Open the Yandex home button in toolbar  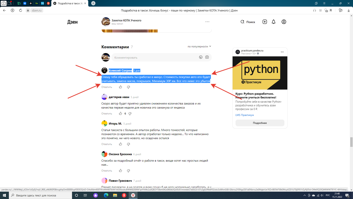point(12,10)
